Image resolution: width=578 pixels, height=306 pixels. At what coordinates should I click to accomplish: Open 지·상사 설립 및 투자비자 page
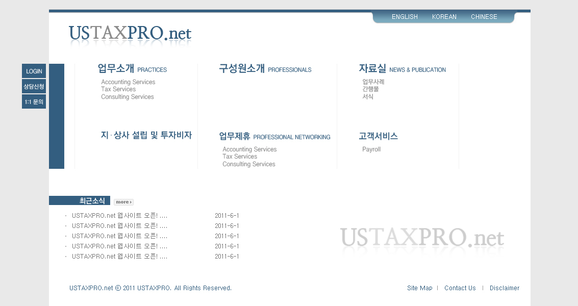tap(146, 135)
